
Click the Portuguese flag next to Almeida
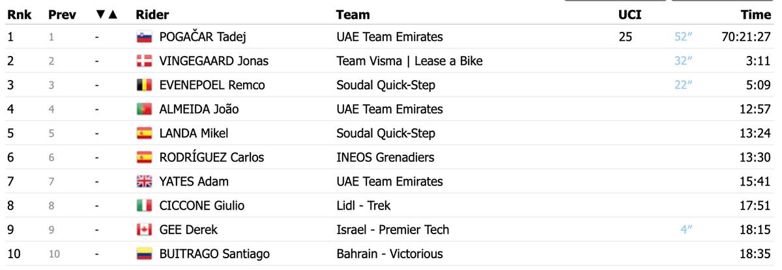click(143, 109)
